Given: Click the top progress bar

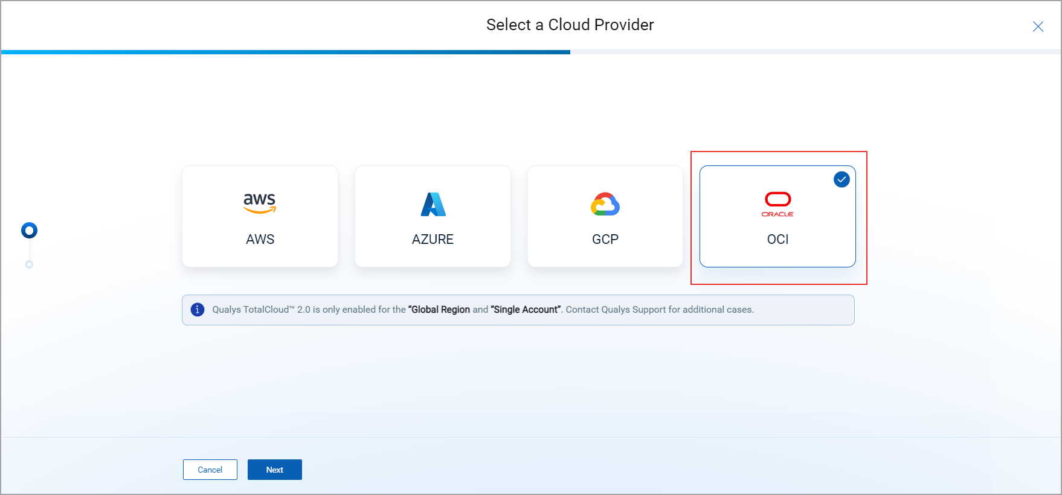Looking at the screenshot, I should (x=531, y=52).
